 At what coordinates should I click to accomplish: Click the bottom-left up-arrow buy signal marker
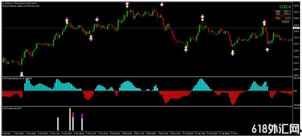[22, 74]
